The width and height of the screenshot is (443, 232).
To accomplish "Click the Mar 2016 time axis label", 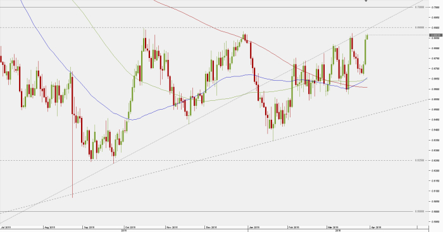I will 333,227.
